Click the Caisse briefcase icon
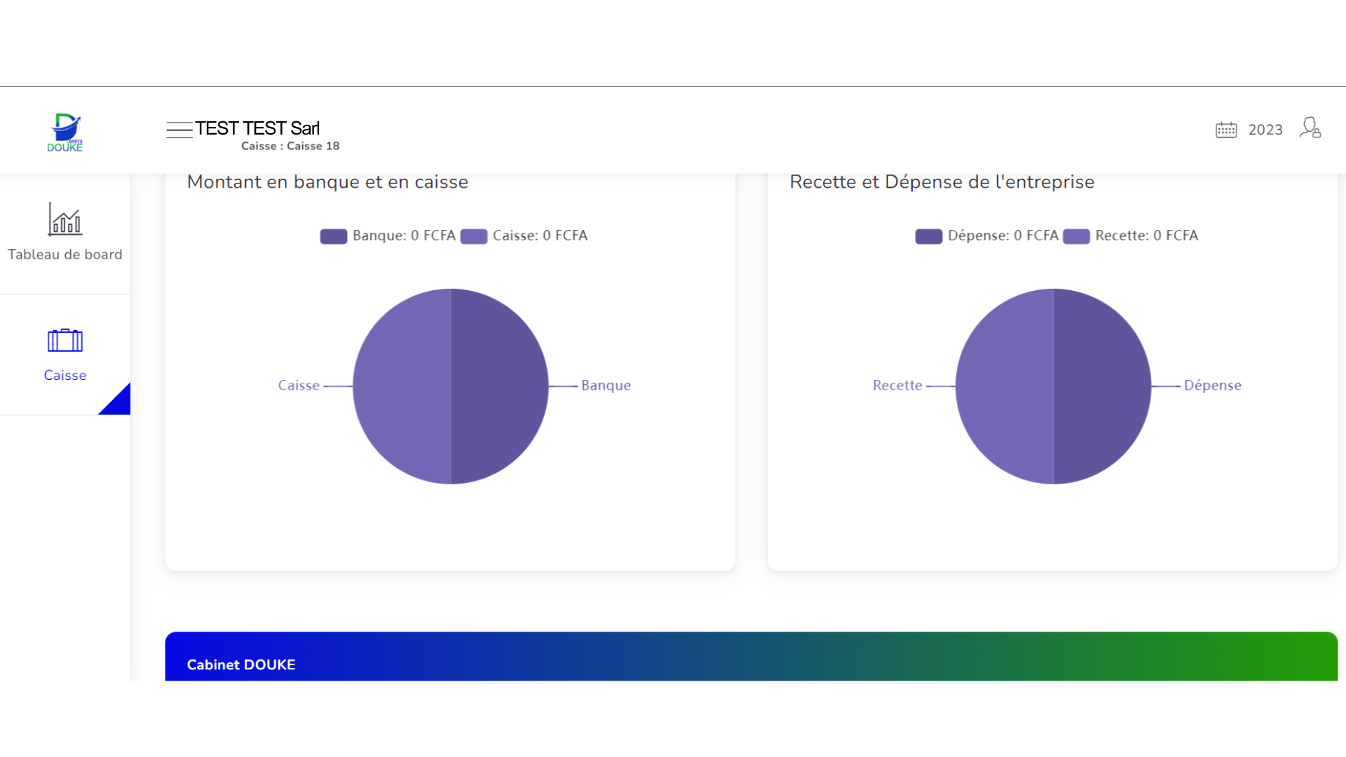 click(65, 341)
